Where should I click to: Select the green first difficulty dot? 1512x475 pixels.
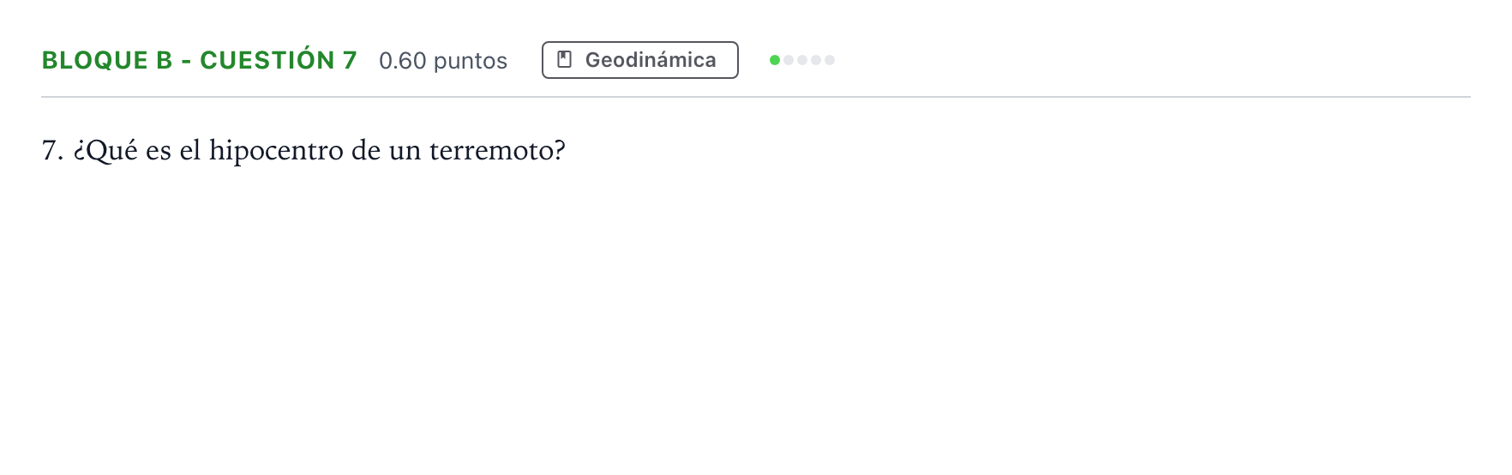click(775, 60)
